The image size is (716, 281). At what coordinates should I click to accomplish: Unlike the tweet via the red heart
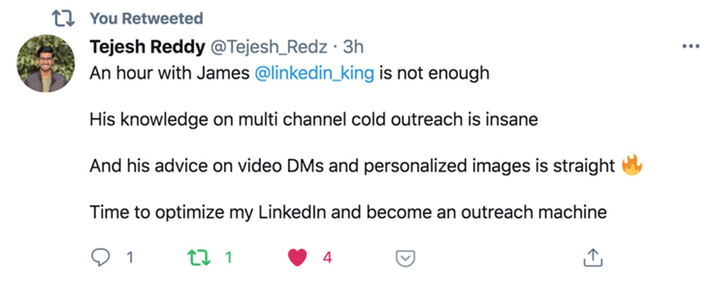point(297,258)
